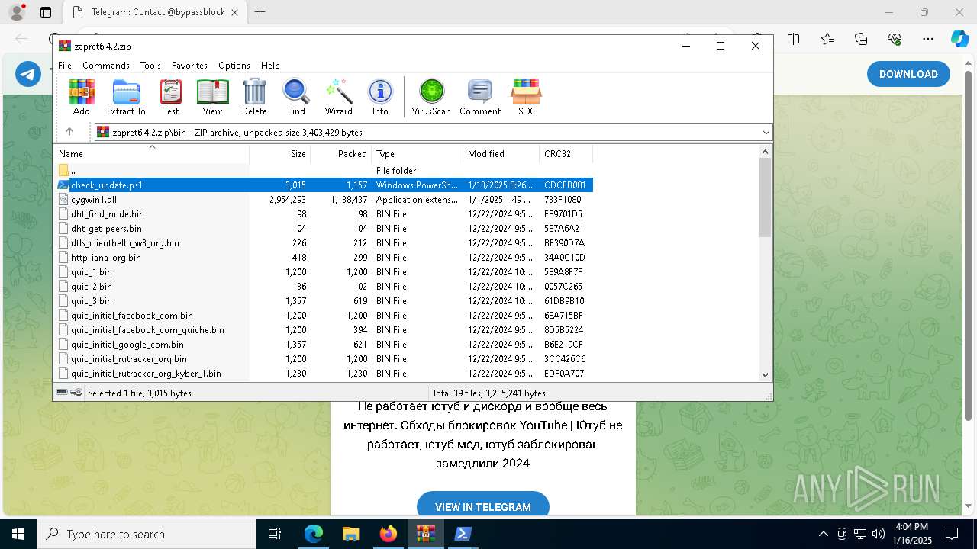The height and width of the screenshot is (549, 977).
Task: Open new tab in Edge browser
Action: 260,12
